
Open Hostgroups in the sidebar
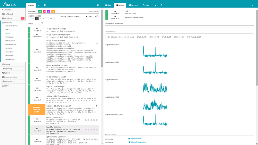click(9, 37)
